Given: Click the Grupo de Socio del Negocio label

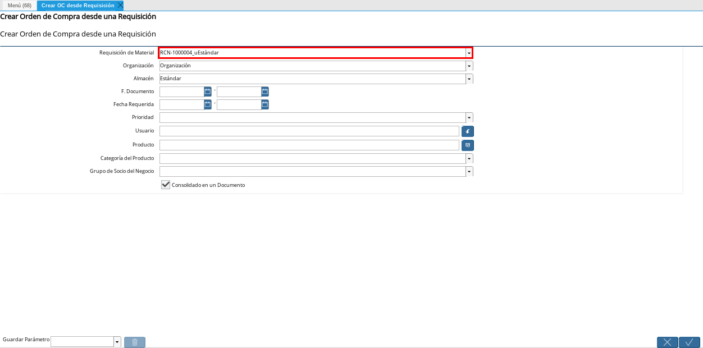Looking at the screenshot, I should [122, 171].
